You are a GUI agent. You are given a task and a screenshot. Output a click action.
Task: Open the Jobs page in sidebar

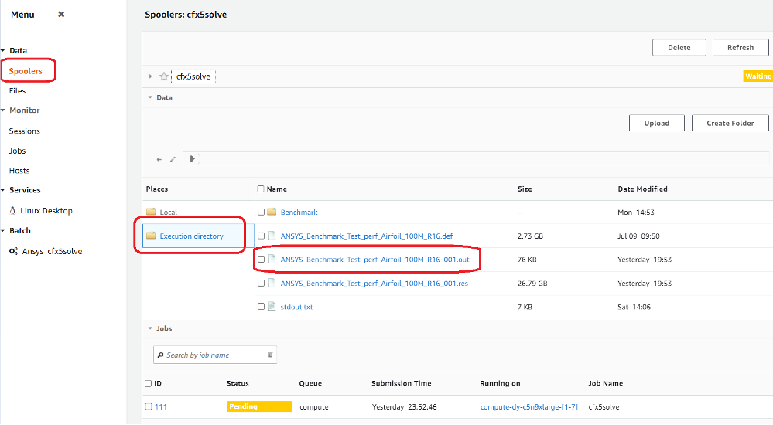coord(17,151)
